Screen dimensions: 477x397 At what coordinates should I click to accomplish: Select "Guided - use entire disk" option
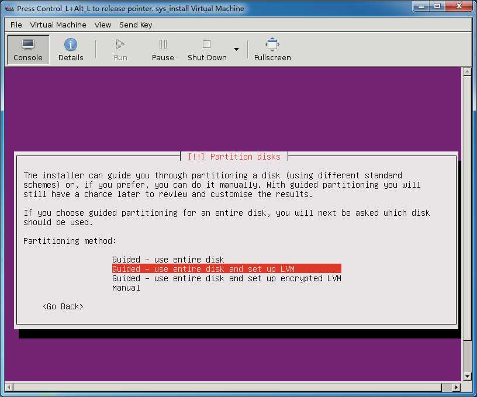click(x=168, y=260)
